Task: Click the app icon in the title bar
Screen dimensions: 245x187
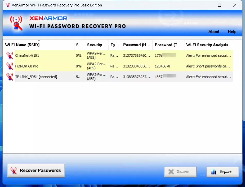Action: [8, 5]
